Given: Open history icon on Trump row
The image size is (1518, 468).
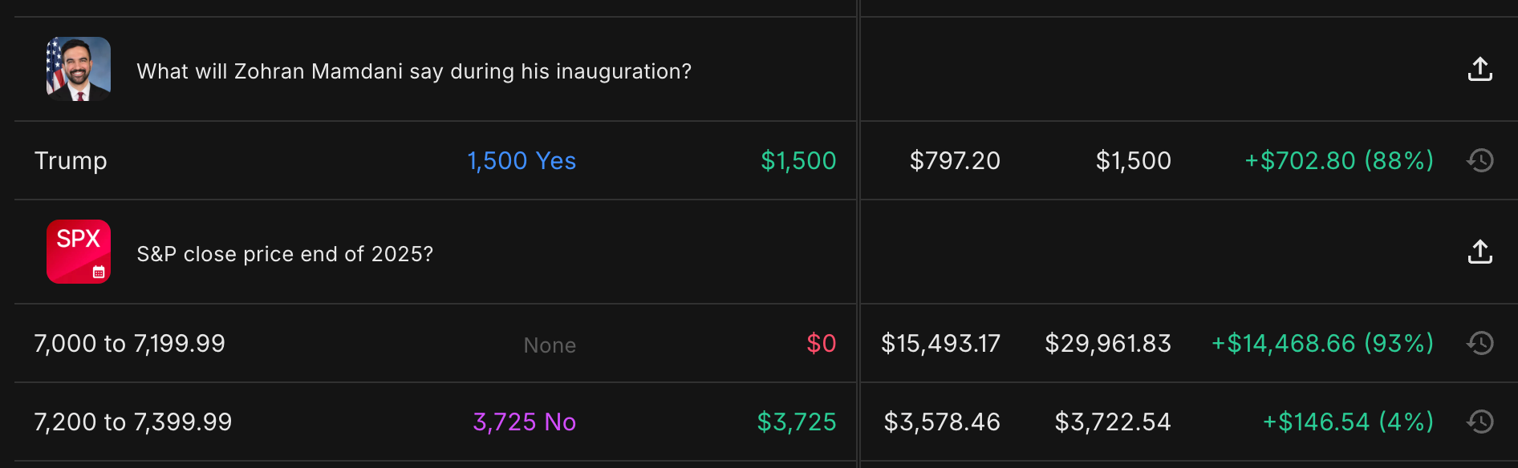Looking at the screenshot, I should 1479,160.
